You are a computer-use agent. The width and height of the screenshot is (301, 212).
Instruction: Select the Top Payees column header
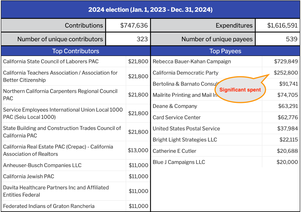(x=225, y=51)
